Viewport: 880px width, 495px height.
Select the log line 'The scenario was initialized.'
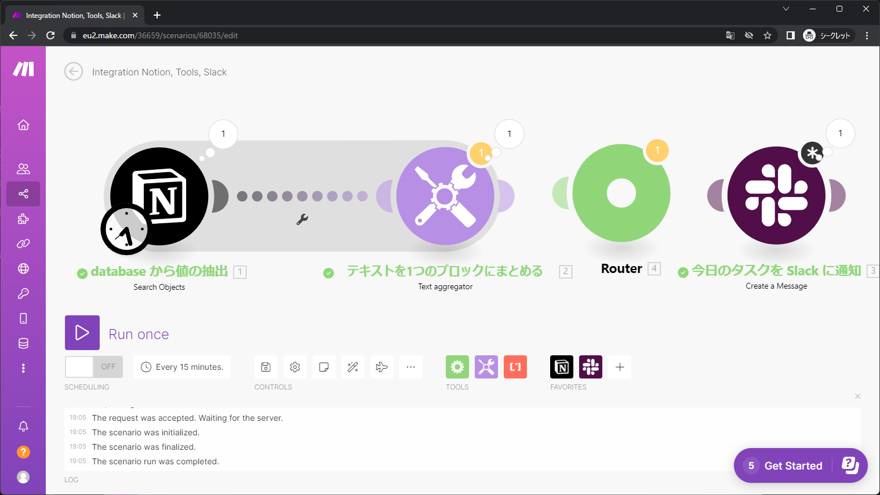[x=146, y=432]
